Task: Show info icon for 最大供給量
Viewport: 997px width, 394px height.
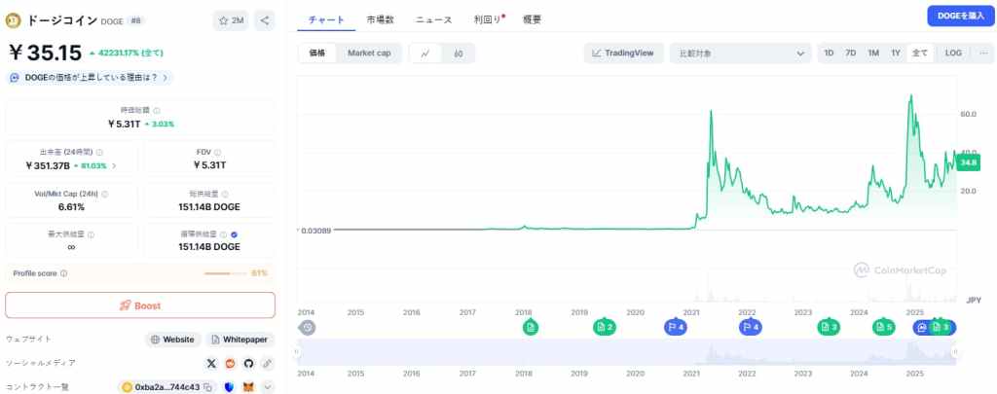Action: [x=91, y=234]
